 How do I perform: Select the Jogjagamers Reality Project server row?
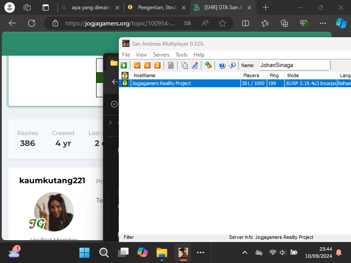[x=235, y=83]
